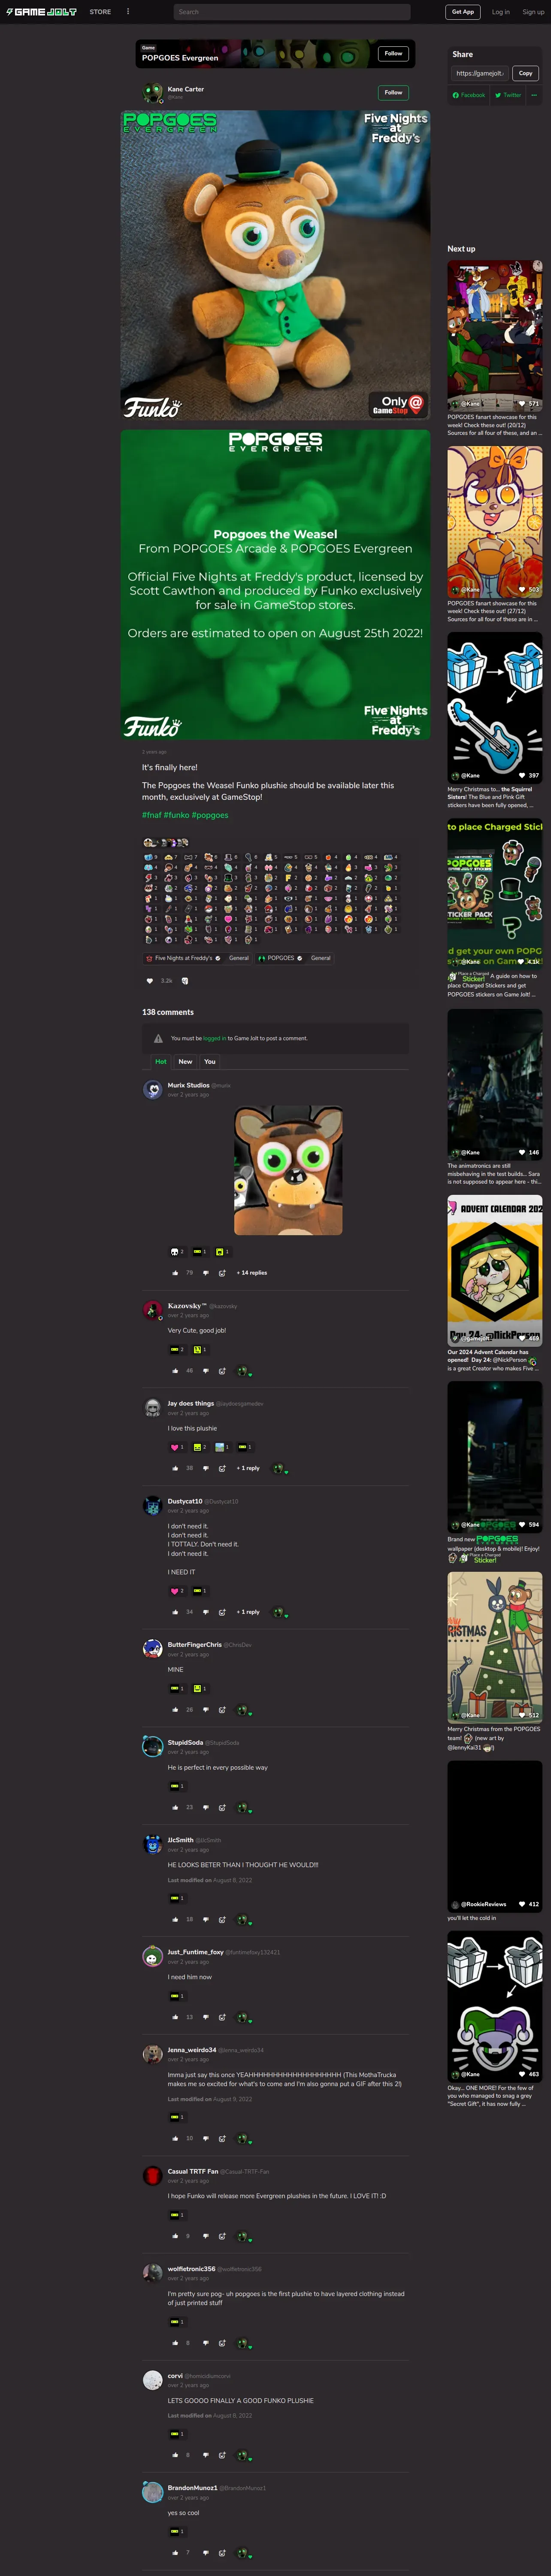Add reaction to Murix Studios' comment

click(222, 1273)
